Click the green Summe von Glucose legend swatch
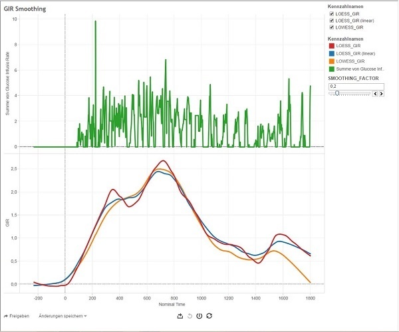Screen dimensions: 399x332 pos(332,68)
